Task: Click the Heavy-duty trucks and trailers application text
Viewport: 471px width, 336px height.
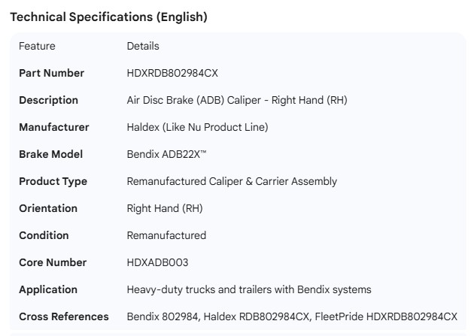Action: click(x=248, y=289)
